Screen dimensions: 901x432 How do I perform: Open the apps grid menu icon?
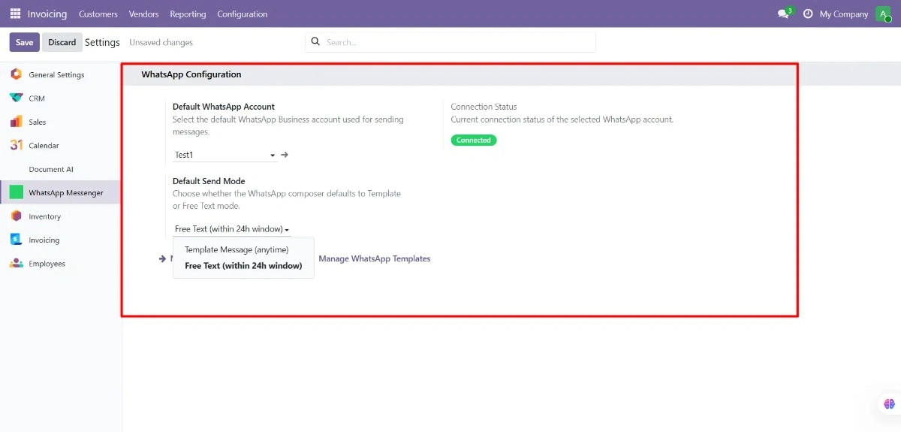[x=15, y=14]
